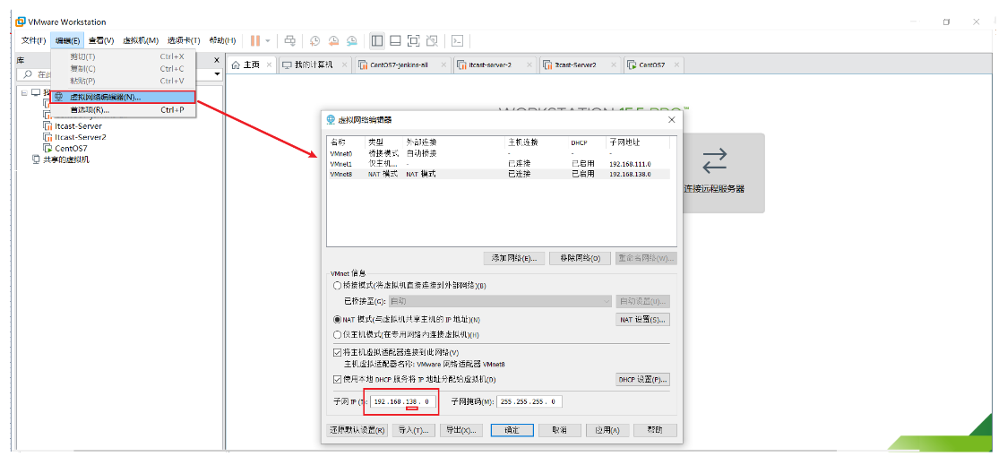Click the magnifier icon in library search
This screenshot has height=465, width=1007.
pyautogui.click(x=28, y=74)
